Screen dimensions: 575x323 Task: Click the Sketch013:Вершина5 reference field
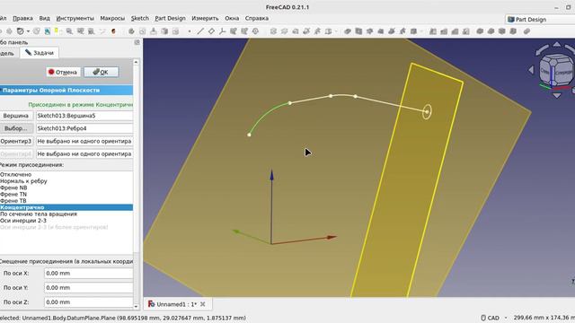point(84,116)
